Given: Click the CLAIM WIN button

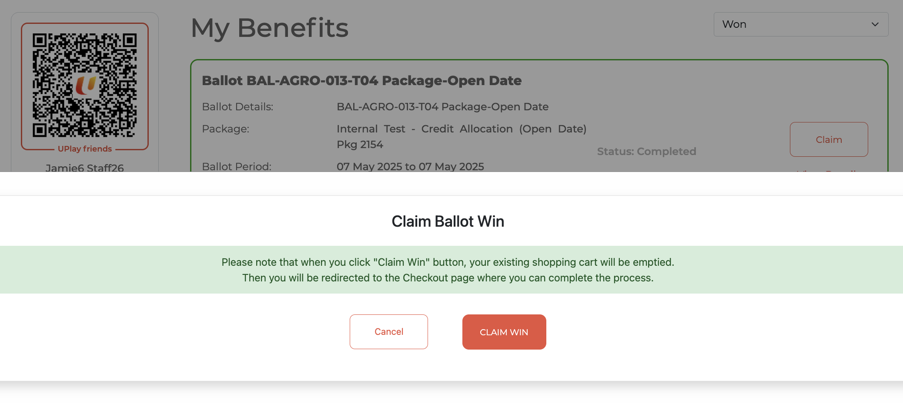Looking at the screenshot, I should [504, 332].
